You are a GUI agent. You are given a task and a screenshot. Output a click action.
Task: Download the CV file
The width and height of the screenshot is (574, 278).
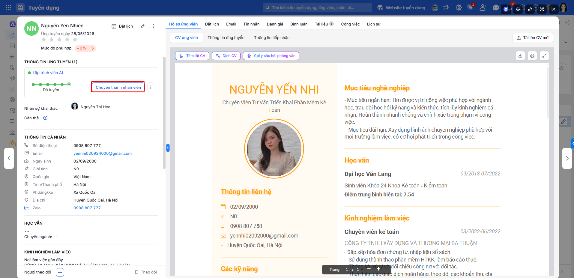[x=520, y=56]
